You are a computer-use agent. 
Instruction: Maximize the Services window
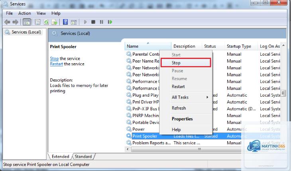coord(265,3)
